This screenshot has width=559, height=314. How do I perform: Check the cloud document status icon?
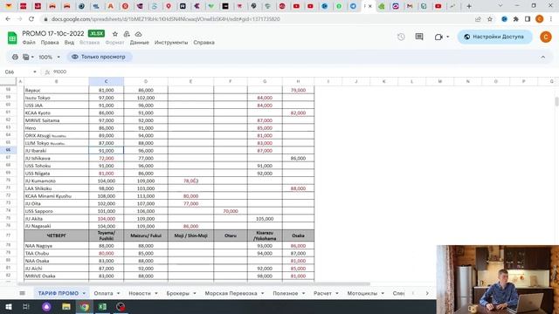point(138,34)
